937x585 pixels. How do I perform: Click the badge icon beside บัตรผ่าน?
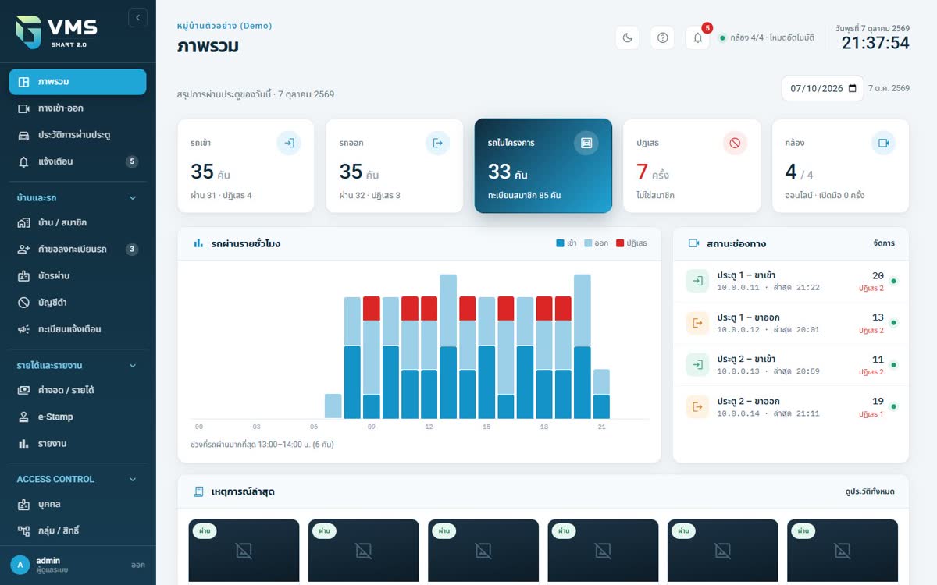tap(23, 276)
